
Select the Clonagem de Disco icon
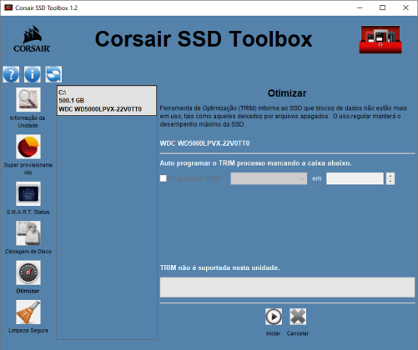(x=28, y=233)
